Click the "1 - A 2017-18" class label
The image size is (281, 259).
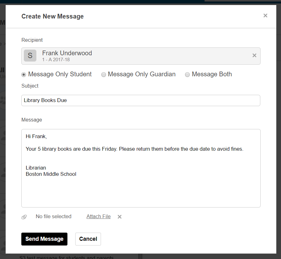56,59
